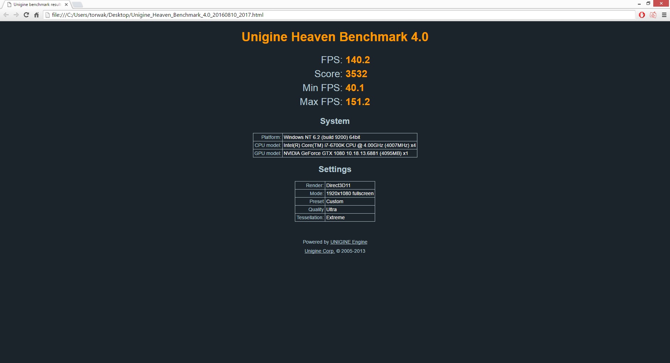Click the Extreme tessellation value
Viewport: 670px width, 363px height.
350,217
